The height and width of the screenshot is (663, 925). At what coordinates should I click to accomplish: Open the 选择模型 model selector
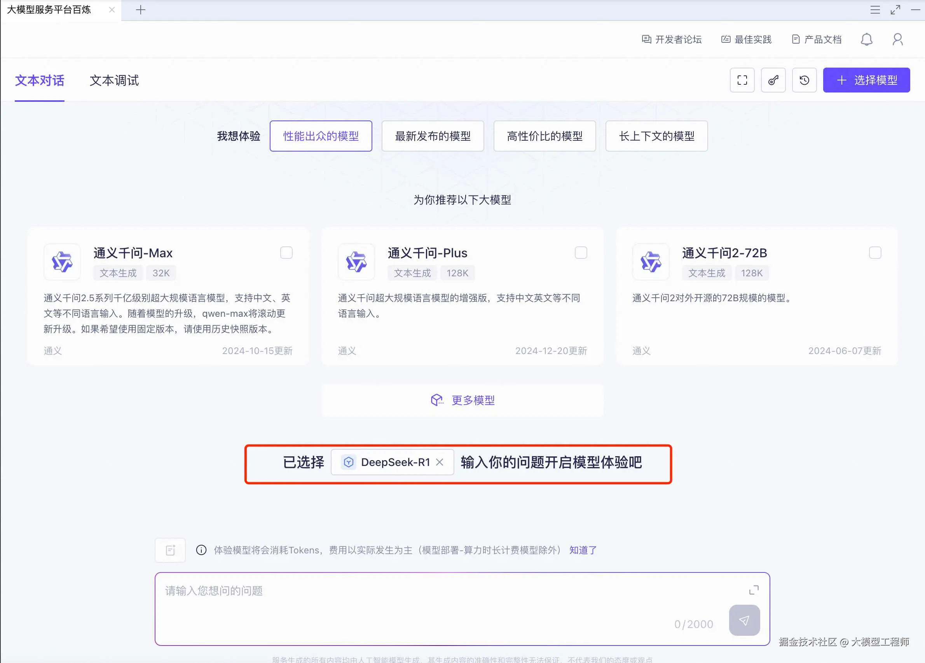(x=866, y=80)
